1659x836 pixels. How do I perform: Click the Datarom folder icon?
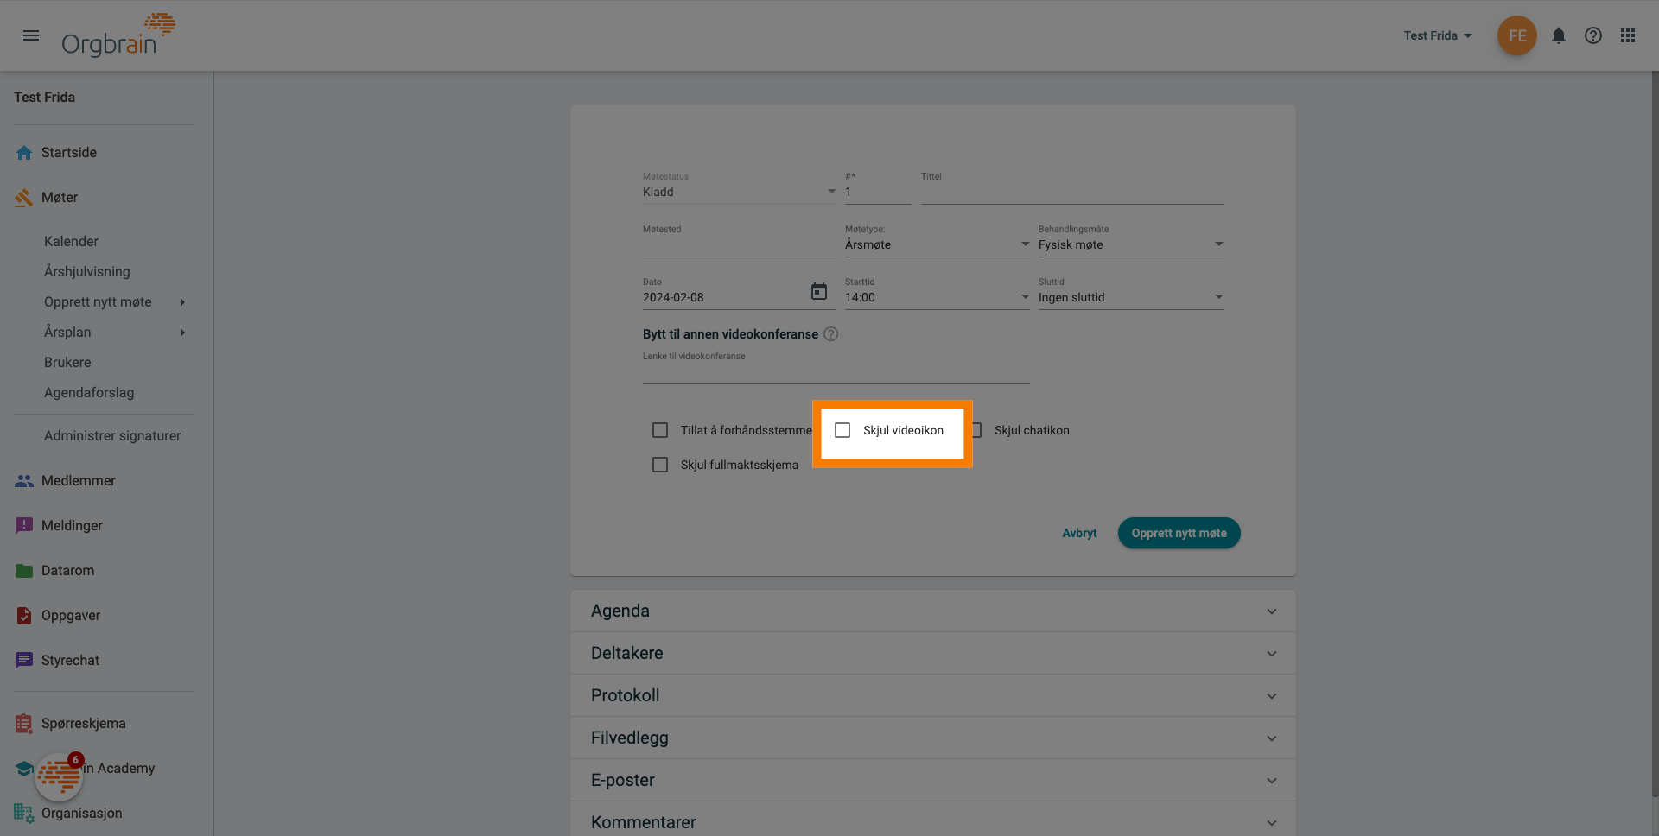coord(24,571)
